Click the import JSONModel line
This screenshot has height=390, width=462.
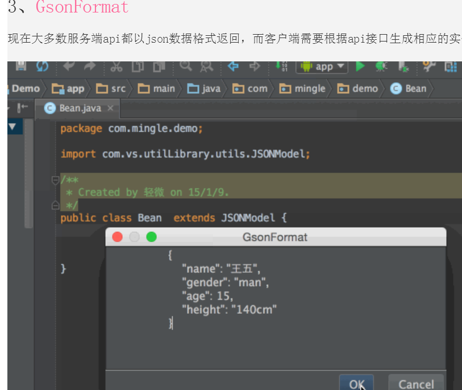click(185, 154)
